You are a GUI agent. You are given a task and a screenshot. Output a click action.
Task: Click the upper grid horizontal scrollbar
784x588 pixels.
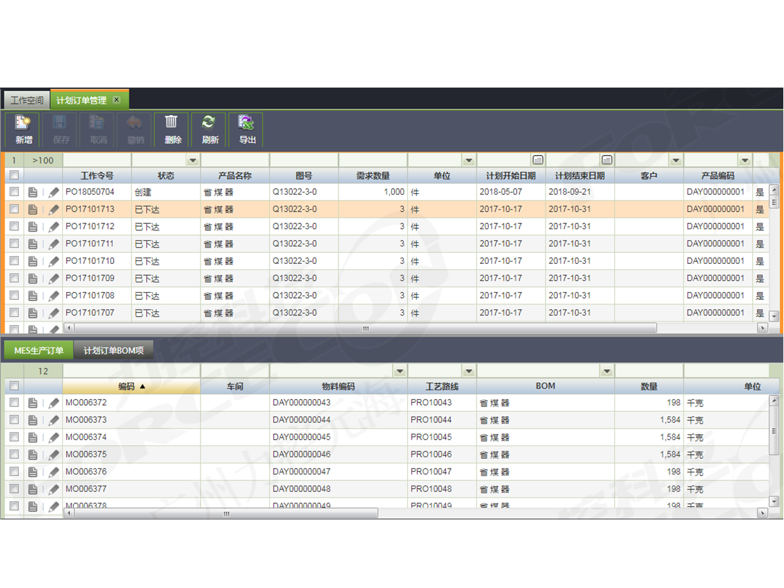tap(366, 328)
